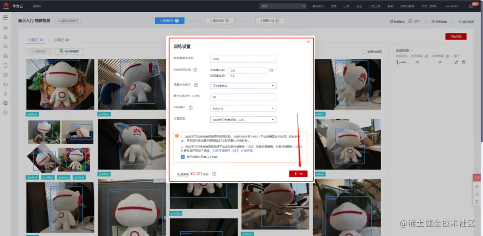Open the 工单 menu in the top bar
This screenshot has width=483, height=236.
[347, 6]
